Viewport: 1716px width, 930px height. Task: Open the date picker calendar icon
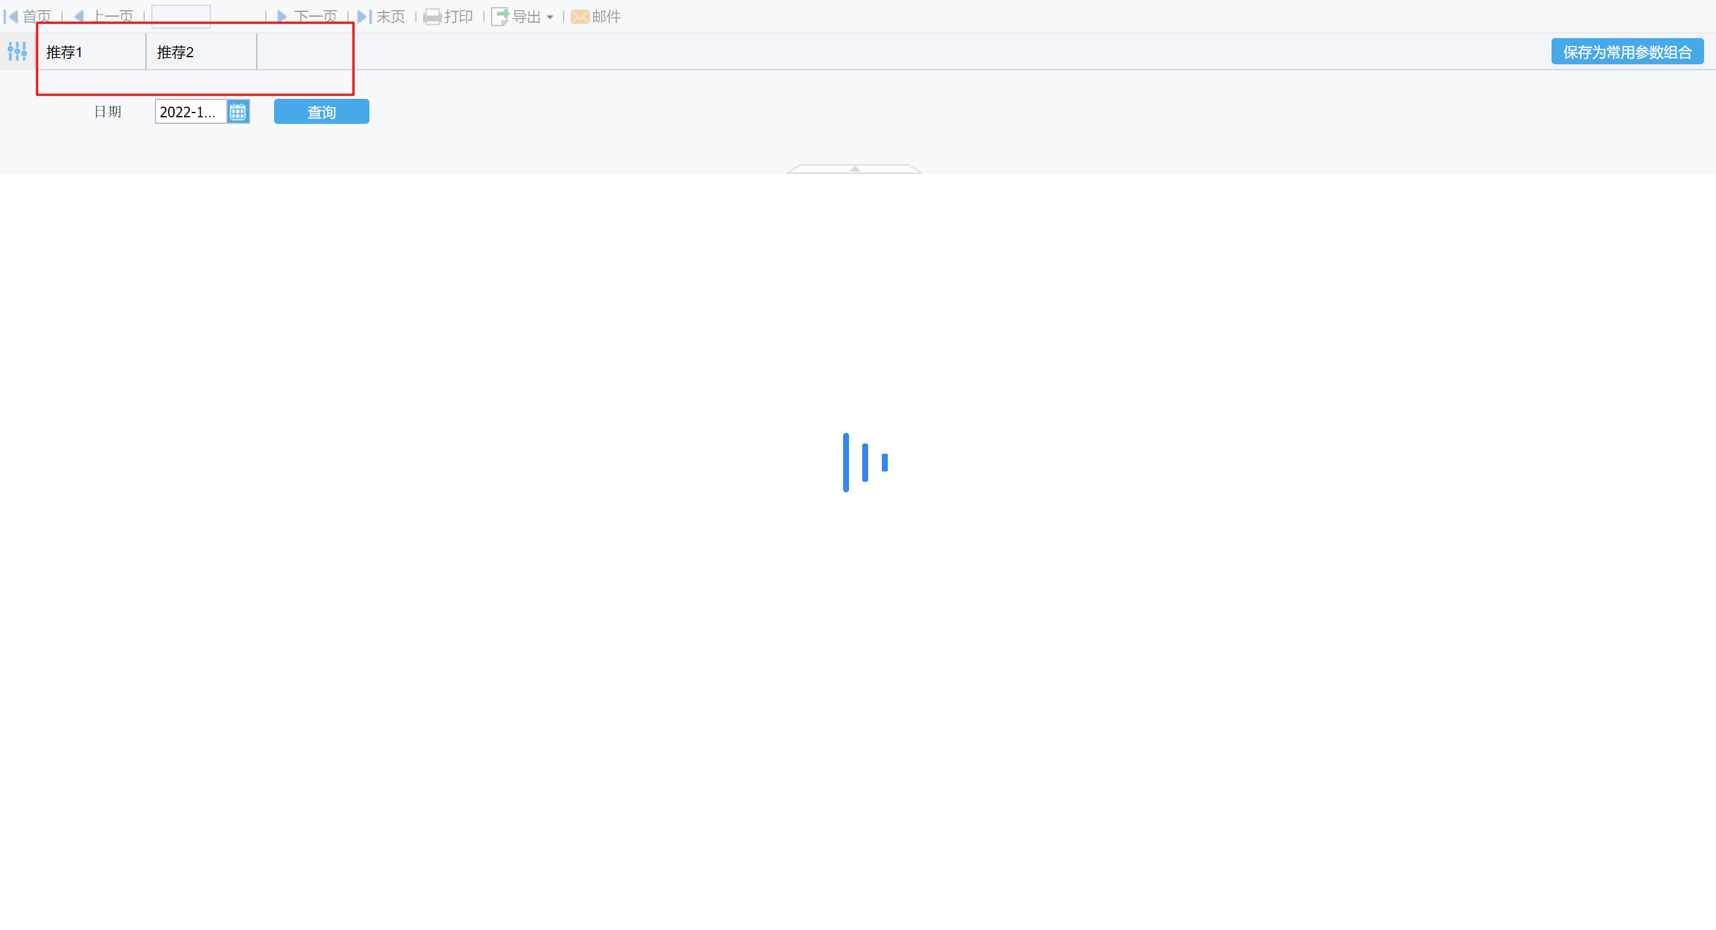[238, 112]
